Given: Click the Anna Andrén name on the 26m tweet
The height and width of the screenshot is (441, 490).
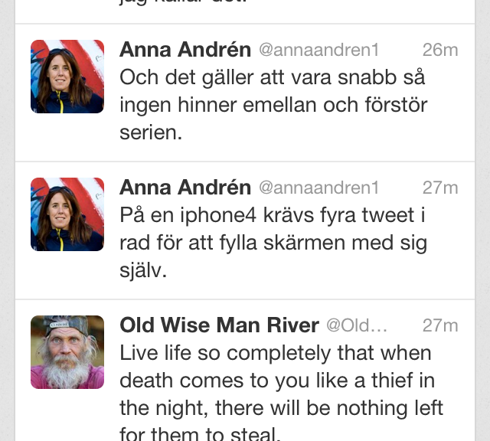Looking at the screenshot, I should [x=185, y=50].
